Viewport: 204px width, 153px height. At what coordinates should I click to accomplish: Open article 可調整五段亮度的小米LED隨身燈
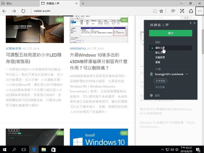coord(34,58)
